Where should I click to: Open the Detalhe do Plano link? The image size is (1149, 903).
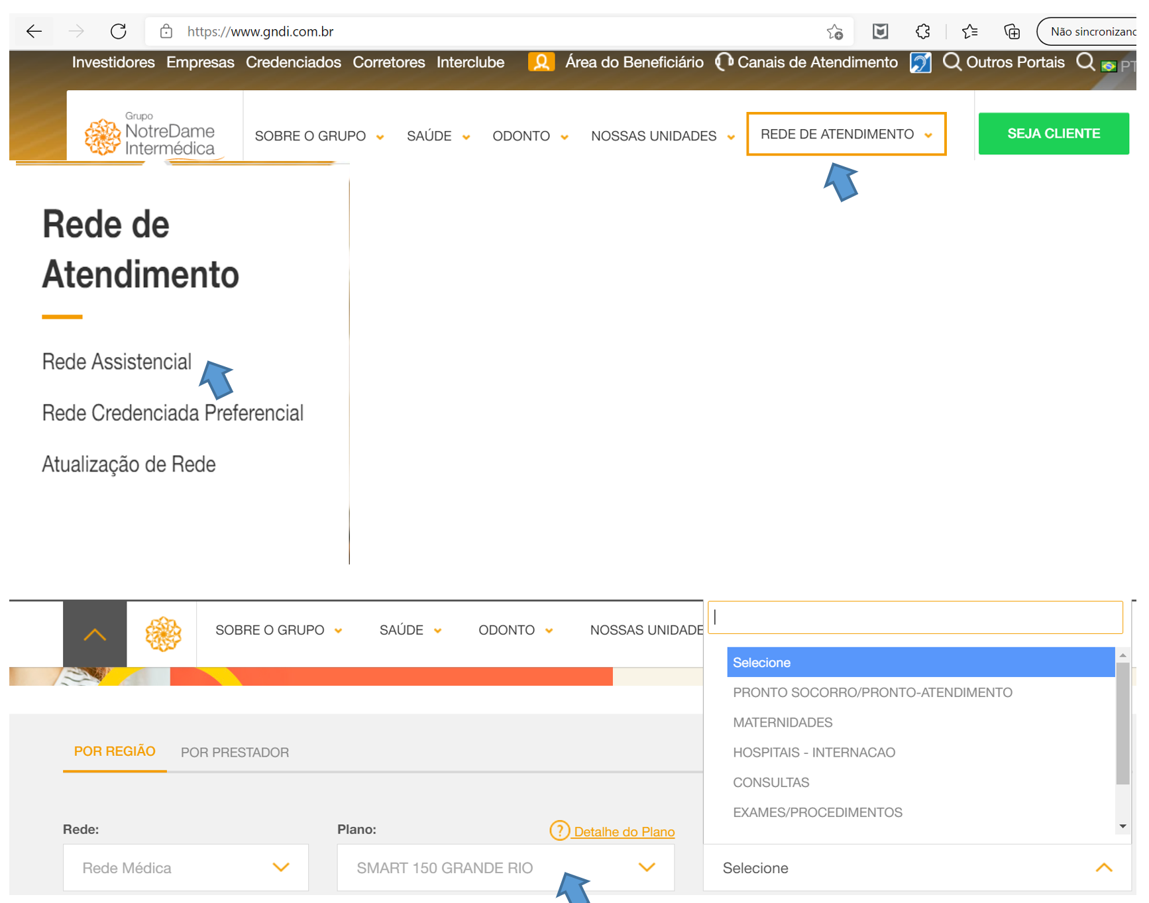624,831
